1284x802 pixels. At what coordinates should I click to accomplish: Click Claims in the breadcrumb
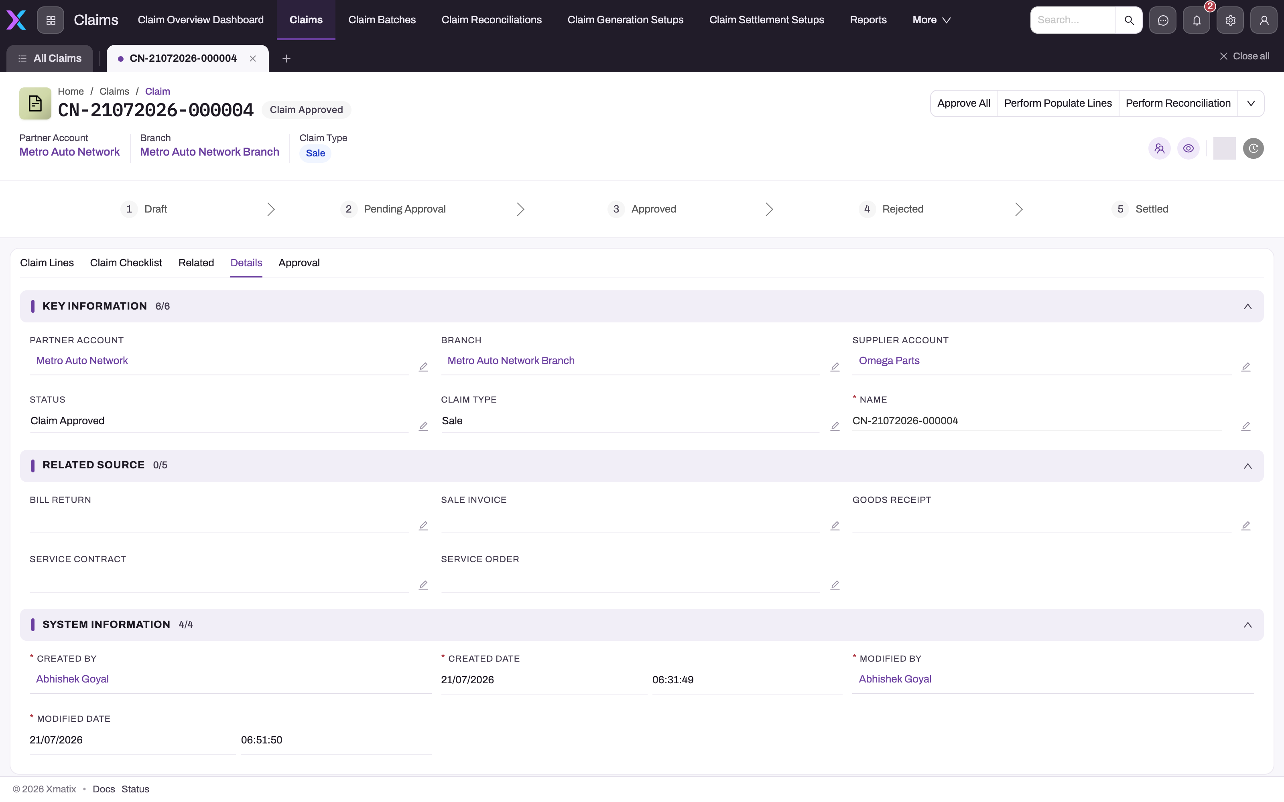tap(114, 92)
